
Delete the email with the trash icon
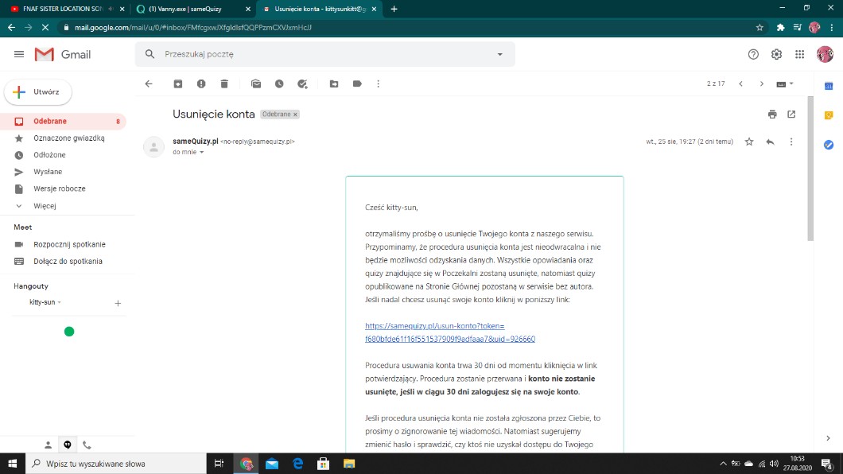224,84
